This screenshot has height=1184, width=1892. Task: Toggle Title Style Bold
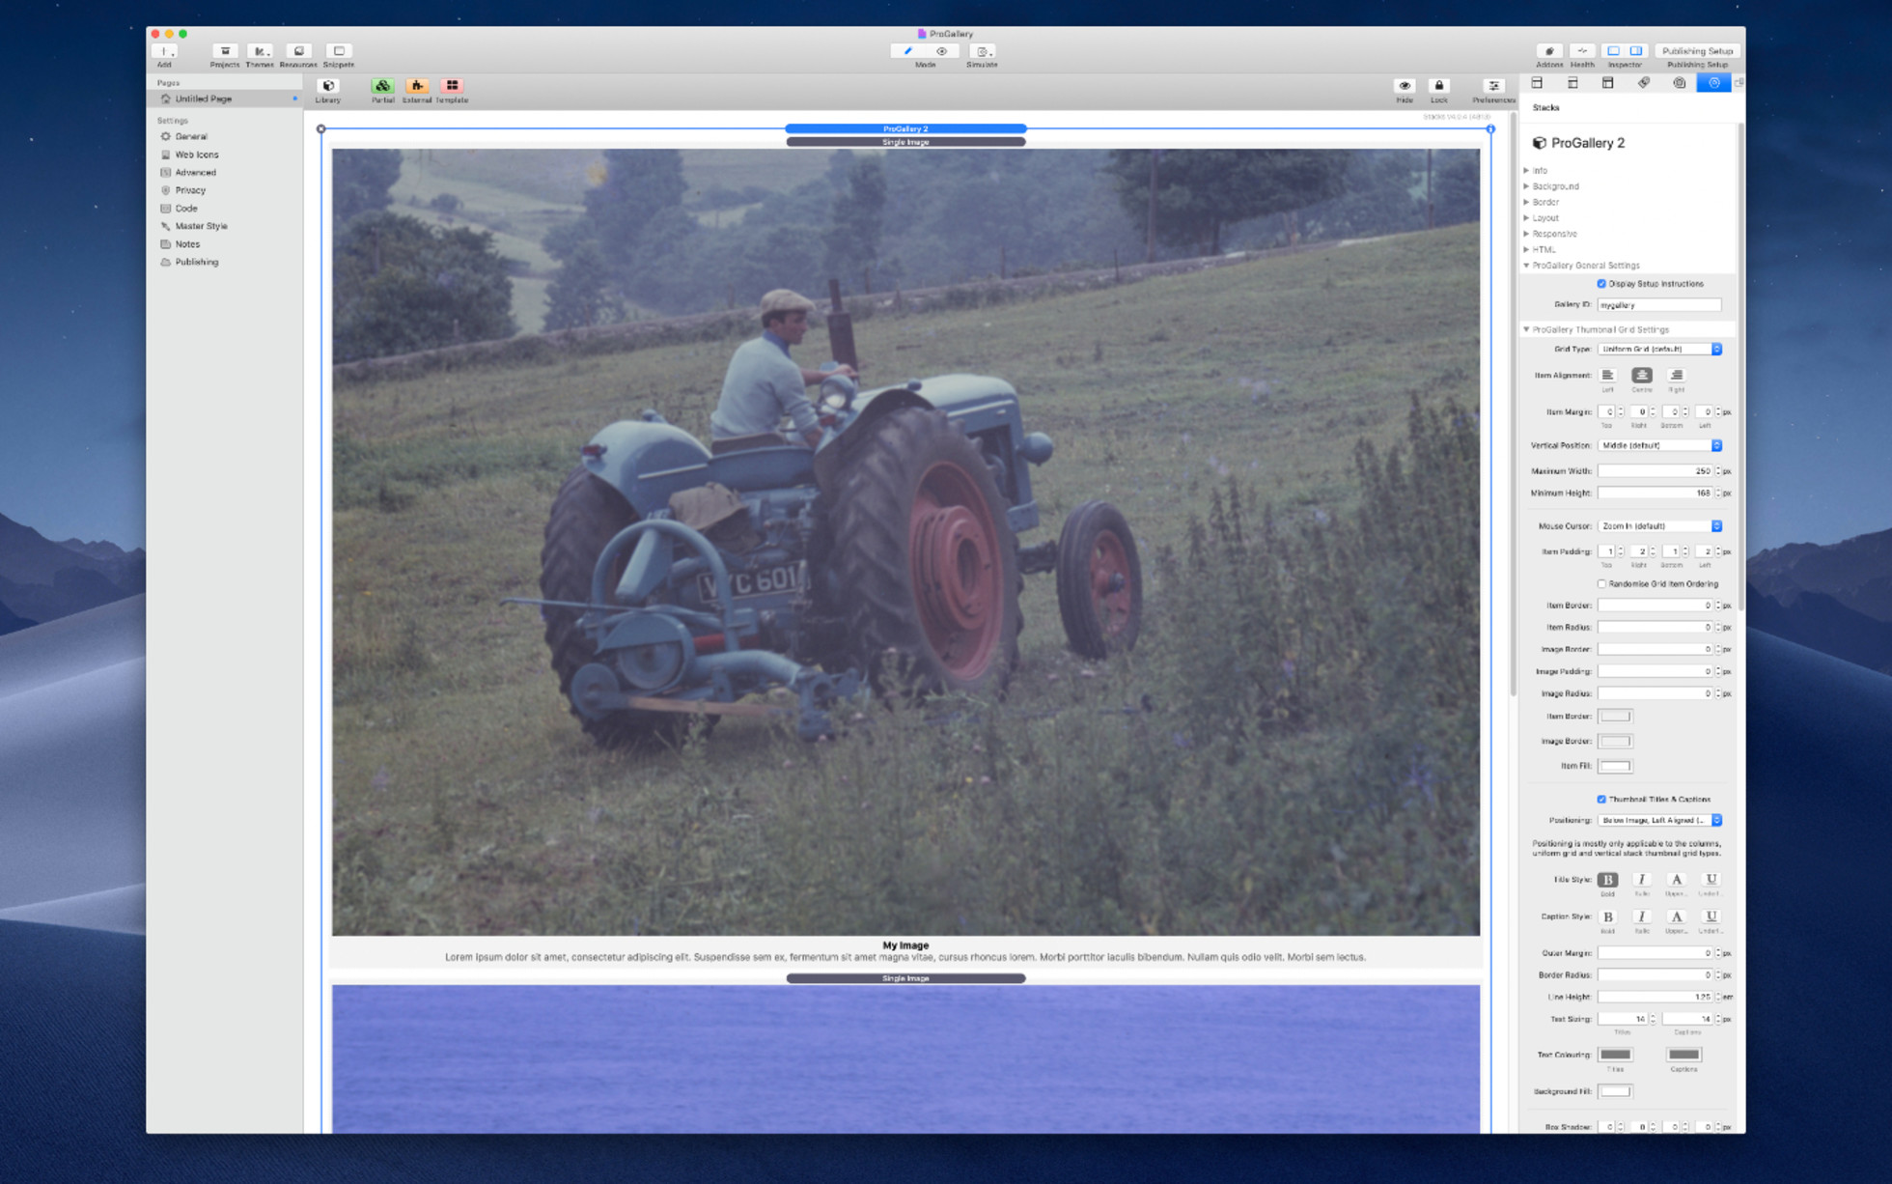click(1607, 880)
